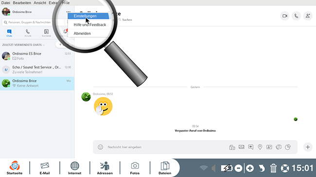Expand the Zuletzt verwendete Chats list header

click(x=23, y=45)
